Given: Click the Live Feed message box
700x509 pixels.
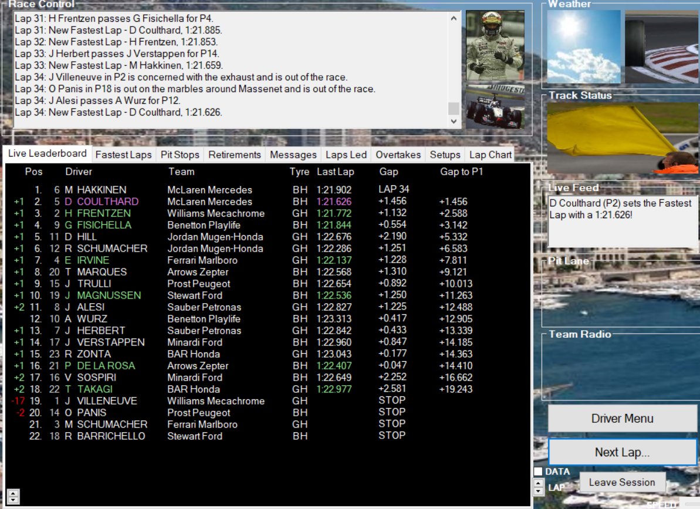Looking at the screenshot, I should coord(623,222).
